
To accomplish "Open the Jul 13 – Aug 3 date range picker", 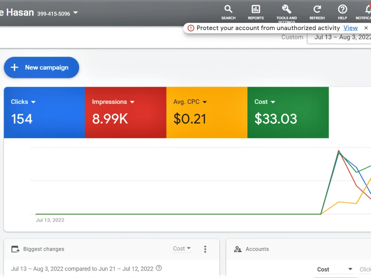I will coord(339,37).
